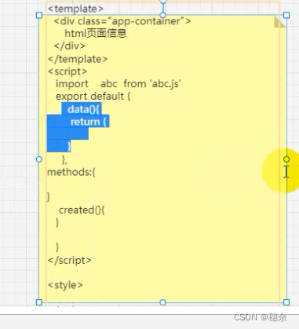
Task: Click the folded corner icon of note
Action: (x=279, y=22)
